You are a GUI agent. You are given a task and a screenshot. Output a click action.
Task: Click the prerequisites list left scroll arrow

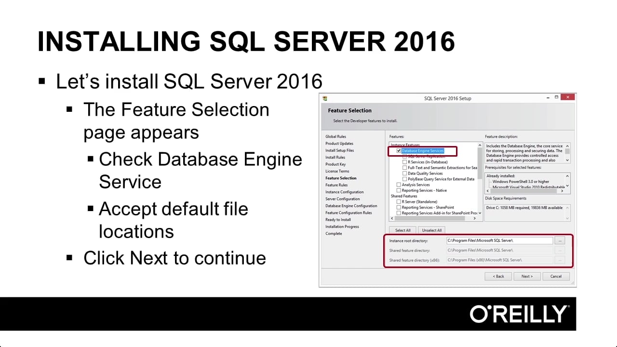click(x=488, y=191)
